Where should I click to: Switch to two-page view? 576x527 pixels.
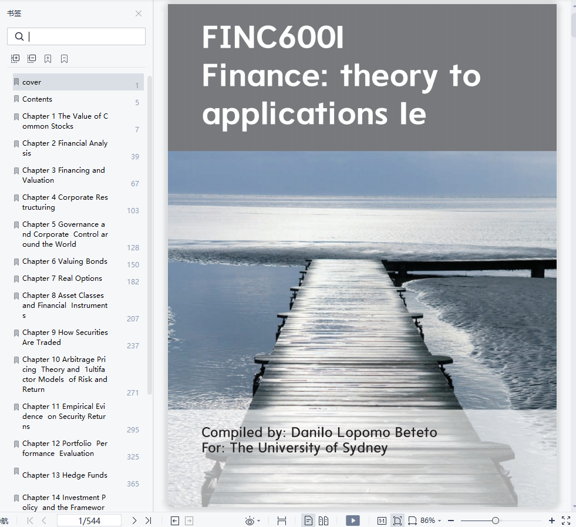click(324, 521)
